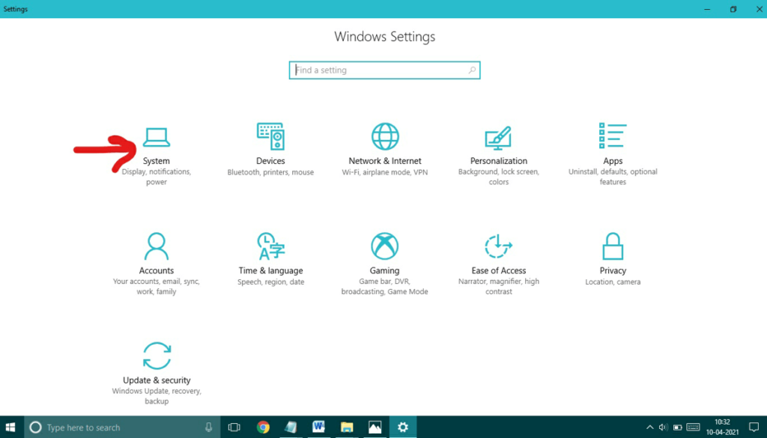
Task: Expand hidden system tray icons
Action: [649, 428]
